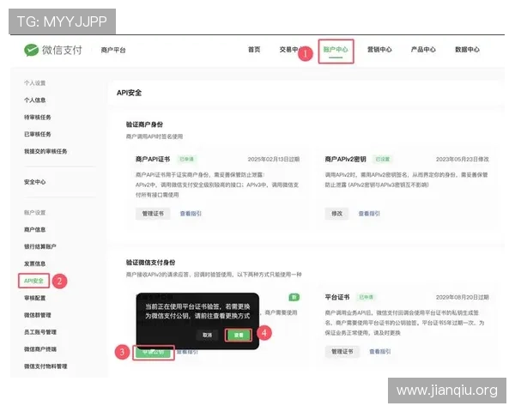Click the 验证微信支付身份 section title
Image resolution: width=515 pixels, height=412 pixels.
151,263
